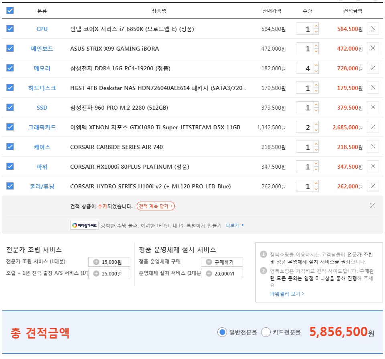Uncheck the 메인보드 row checkbox
The width and height of the screenshot is (385, 359).
pyautogui.click(x=10, y=48)
